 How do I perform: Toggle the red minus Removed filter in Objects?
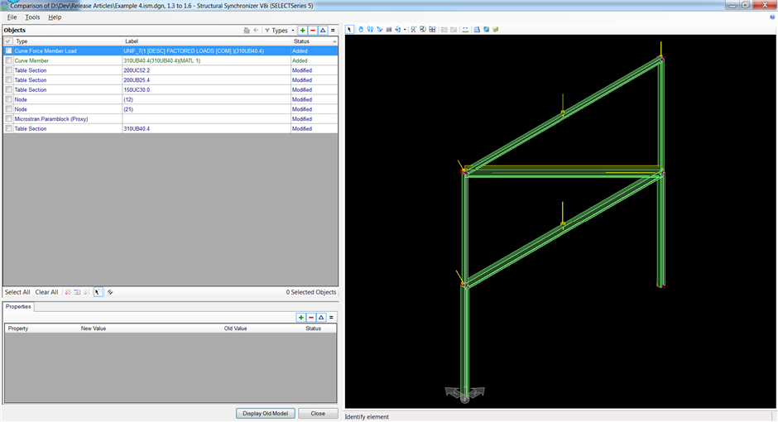coord(313,31)
